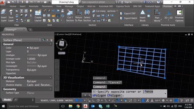
Task: Click the annotation visibility icon in status bar
Action: [143, 100]
